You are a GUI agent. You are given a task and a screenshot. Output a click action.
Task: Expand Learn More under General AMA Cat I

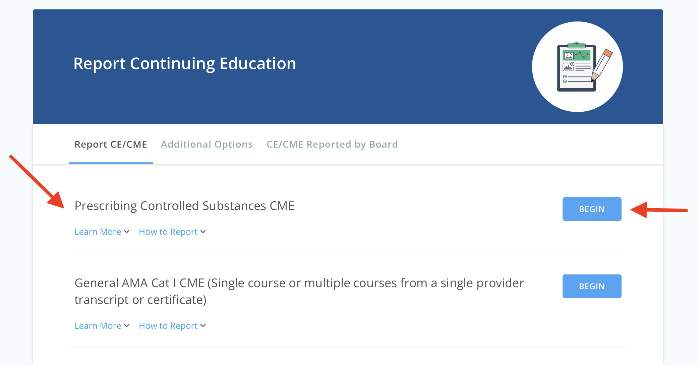coord(98,326)
